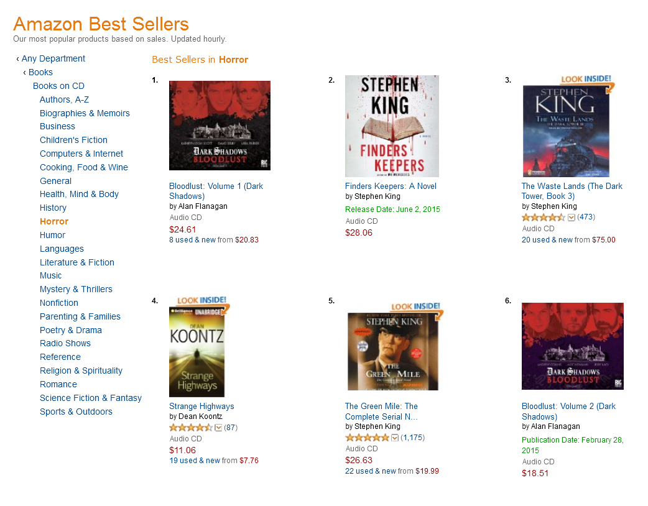Viewport: 648px width, 506px height.
Task: Expand the rating dropdown next to (87) reviews
Action: [x=219, y=428]
